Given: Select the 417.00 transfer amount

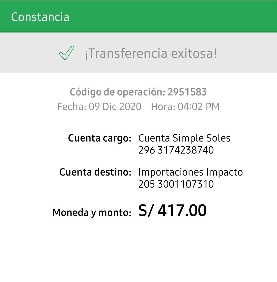Looking at the screenshot, I should click(182, 211).
